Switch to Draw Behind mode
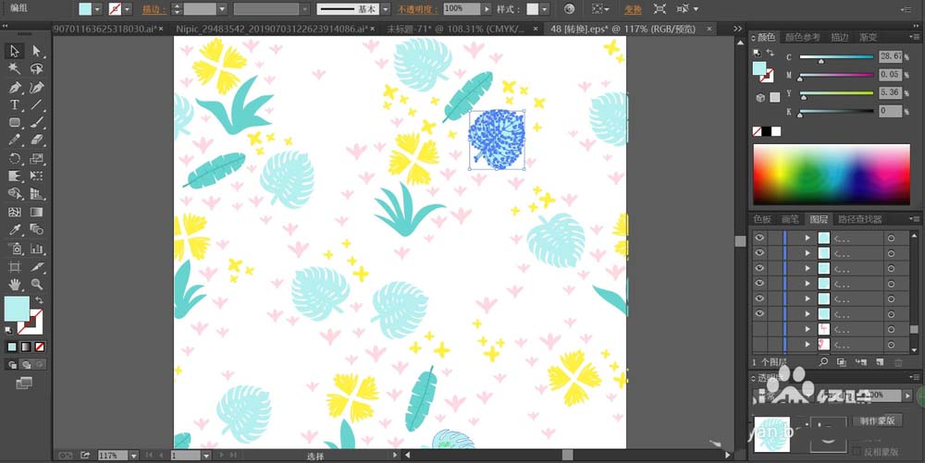 point(26,365)
